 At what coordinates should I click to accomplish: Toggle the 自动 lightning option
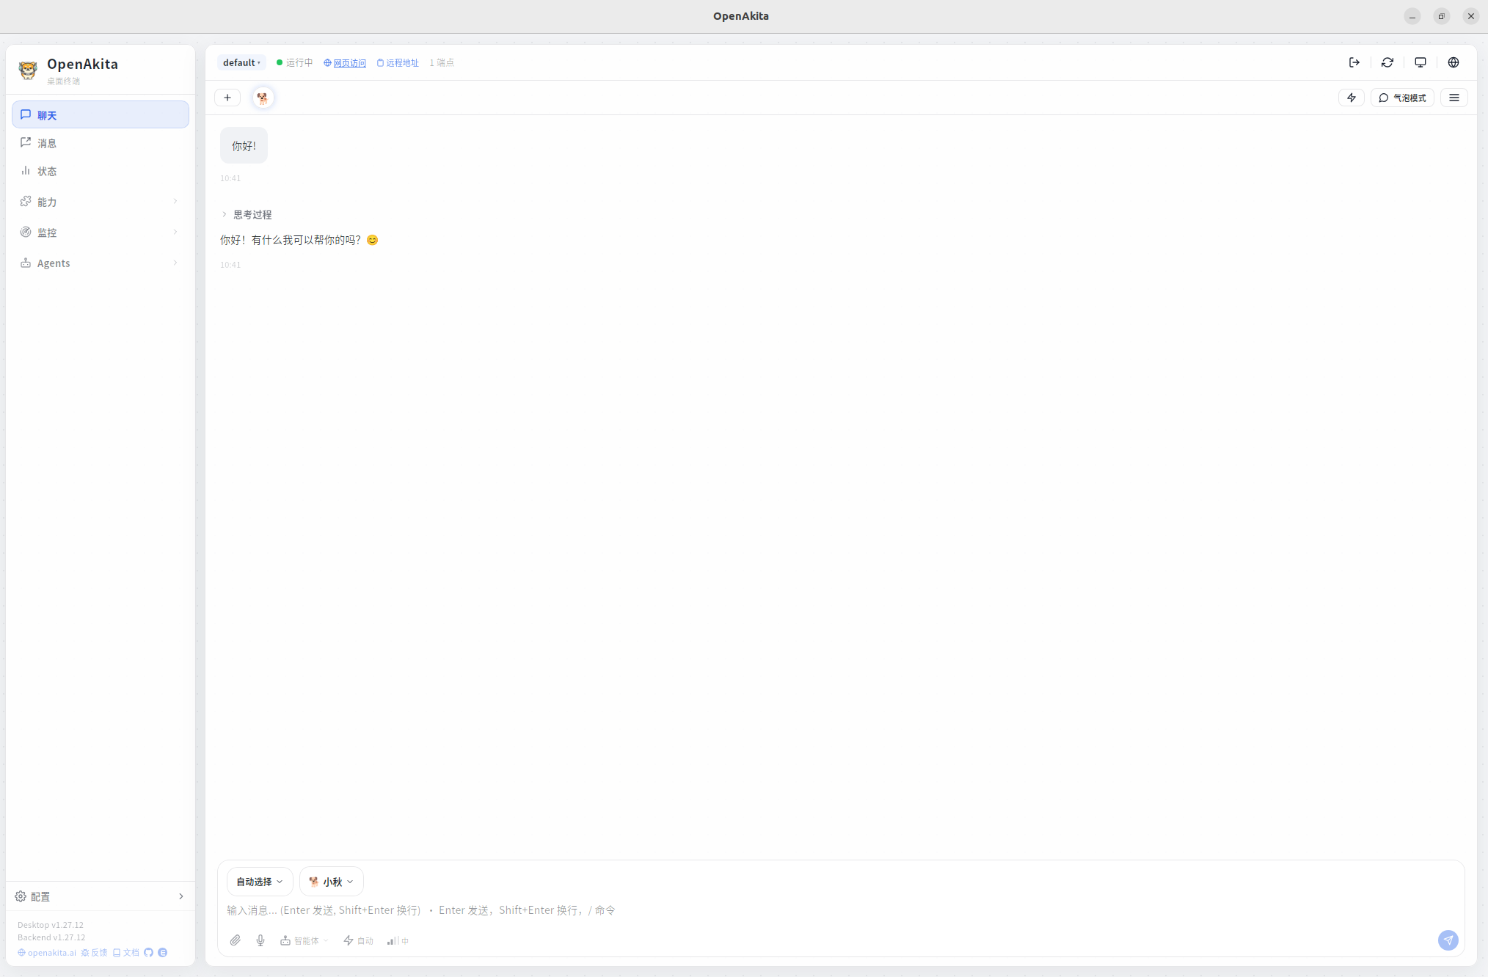(359, 940)
